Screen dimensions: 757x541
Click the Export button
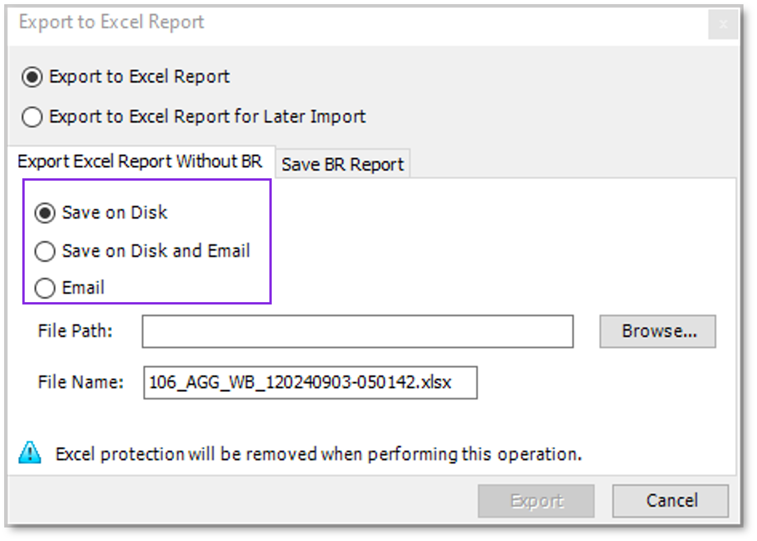coord(536,500)
